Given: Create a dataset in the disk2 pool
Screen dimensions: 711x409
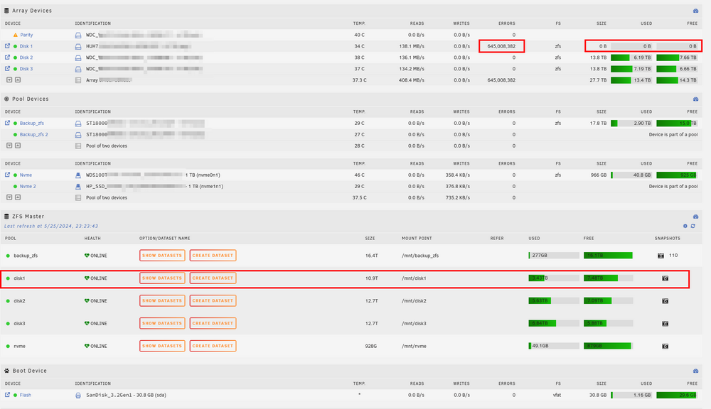Looking at the screenshot, I should click(x=213, y=301).
